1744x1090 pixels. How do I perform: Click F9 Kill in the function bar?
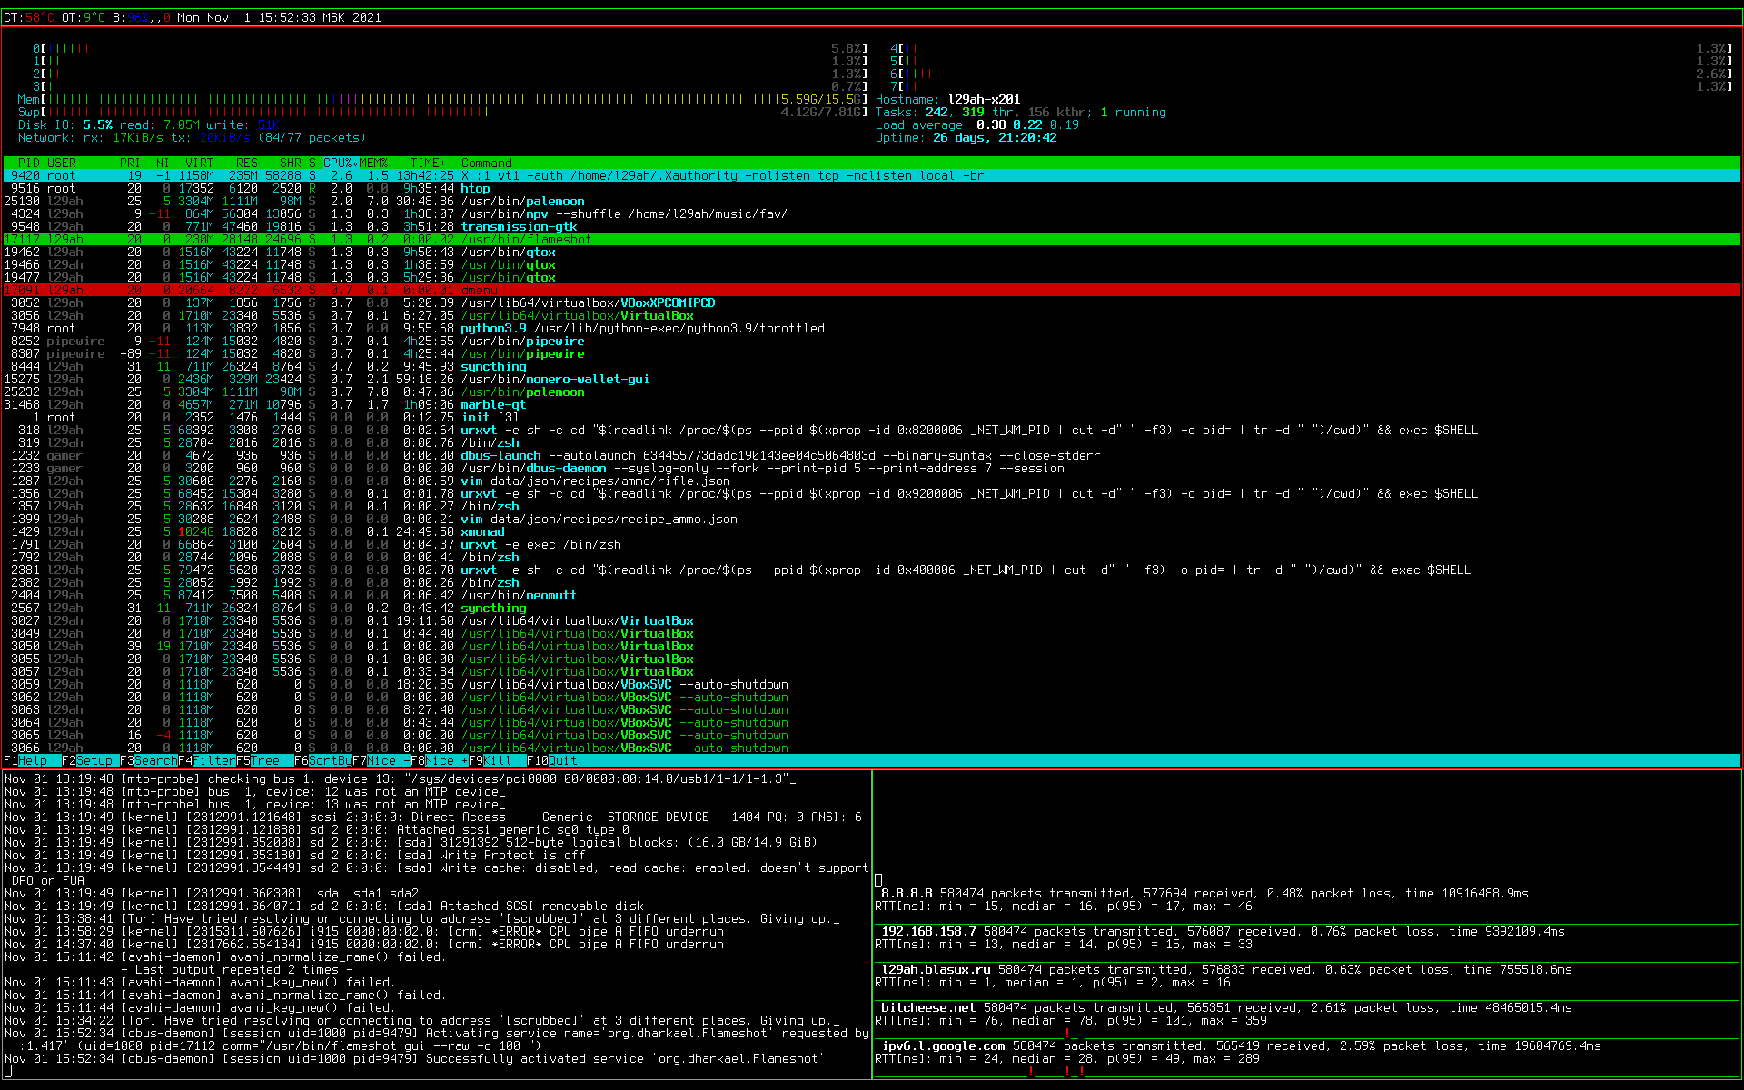point(497,760)
